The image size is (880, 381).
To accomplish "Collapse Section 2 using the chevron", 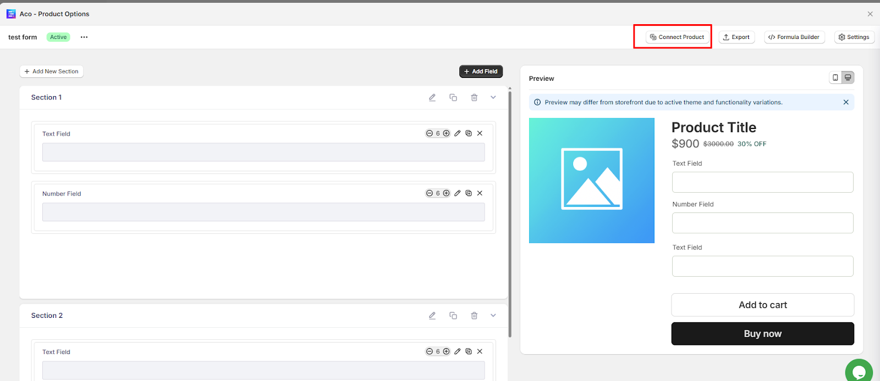I will [x=493, y=316].
